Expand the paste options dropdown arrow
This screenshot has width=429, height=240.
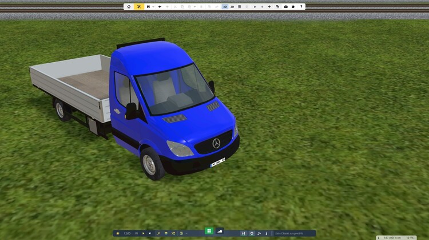point(194,6)
